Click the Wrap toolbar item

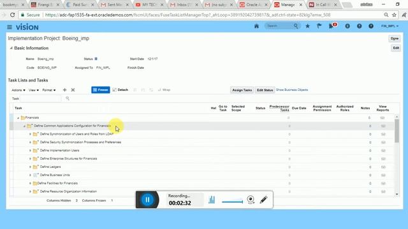pos(164,90)
